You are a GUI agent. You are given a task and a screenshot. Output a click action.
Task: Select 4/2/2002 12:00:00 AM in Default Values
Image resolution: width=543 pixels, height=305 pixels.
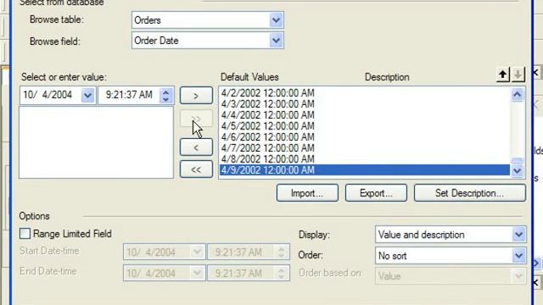[x=365, y=93]
